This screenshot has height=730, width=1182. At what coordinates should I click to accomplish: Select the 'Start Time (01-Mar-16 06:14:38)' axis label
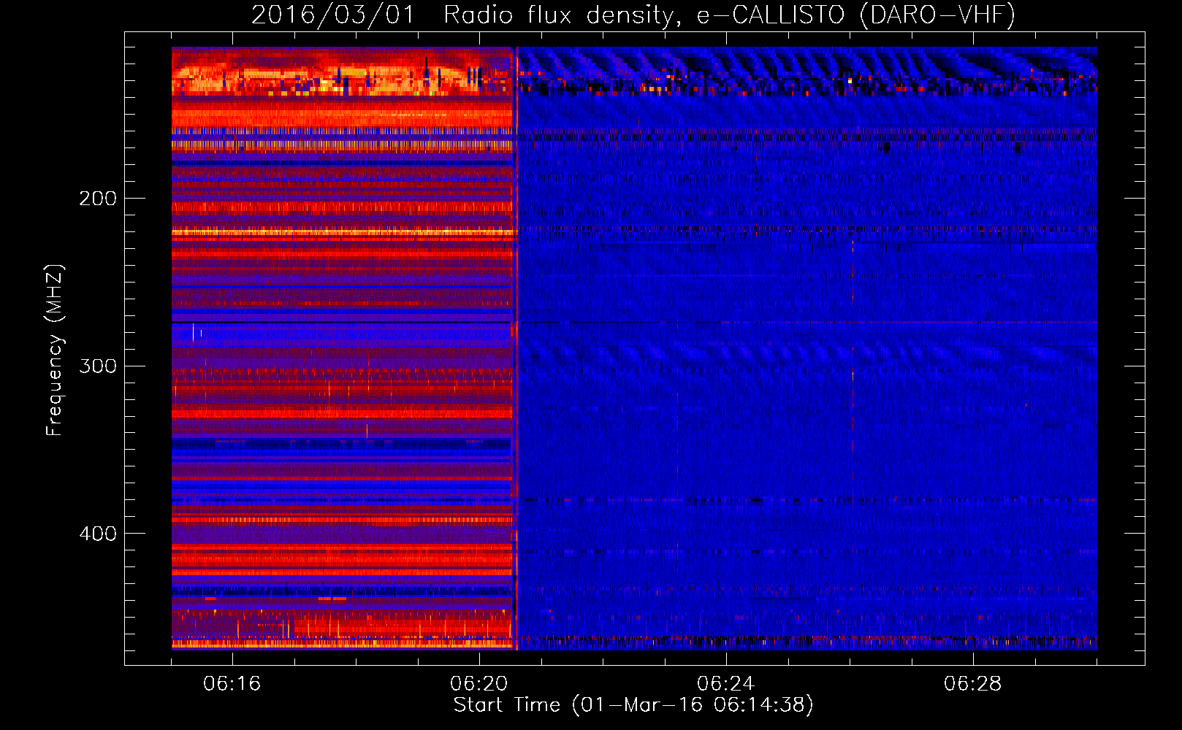pyautogui.click(x=633, y=705)
